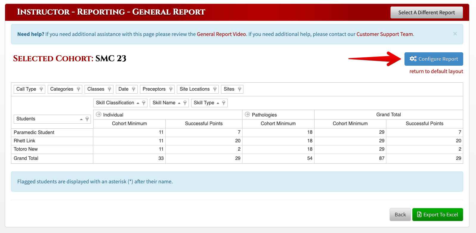The image size is (476, 233).
Task: Open the filter icon on Classes field
Action: (109, 89)
